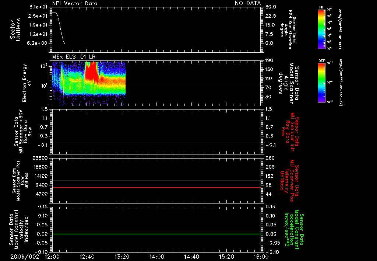The width and height of the screenshot is (377, 261).
Task: Click the NF color scale bar
Action: 322,29
